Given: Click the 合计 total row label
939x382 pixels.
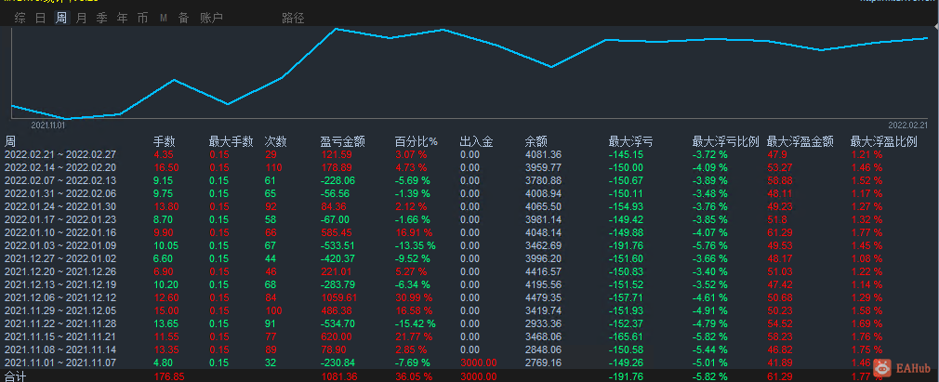Looking at the screenshot, I should point(15,376).
